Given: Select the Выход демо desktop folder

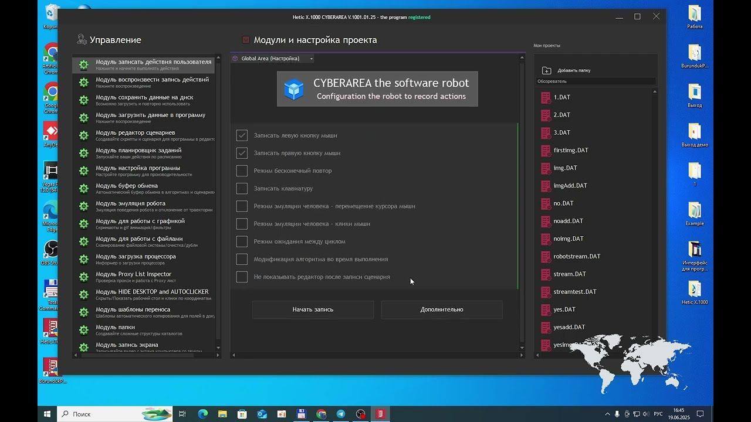Looking at the screenshot, I should (x=695, y=135).
